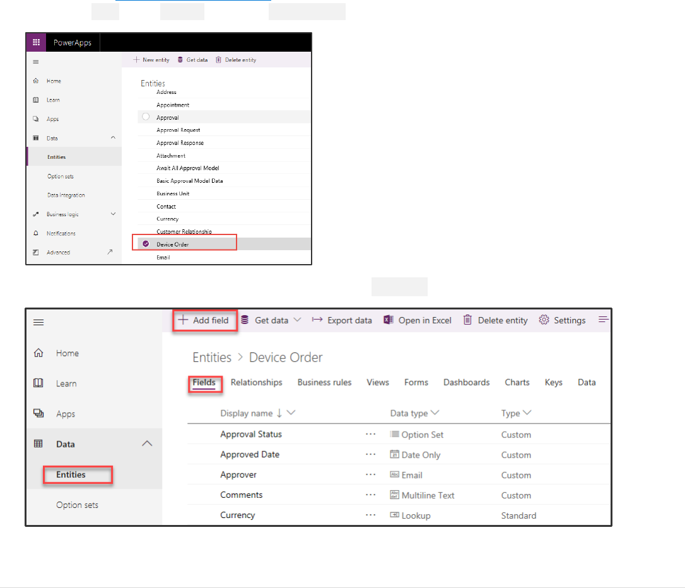This screenshot has width=685, height=588.
Task: Click the small Data table icon in upper sidebar
Action: click(x=36, y=138)
